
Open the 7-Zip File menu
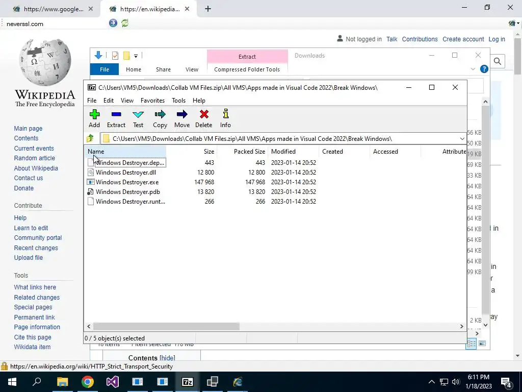click(92, 101)
